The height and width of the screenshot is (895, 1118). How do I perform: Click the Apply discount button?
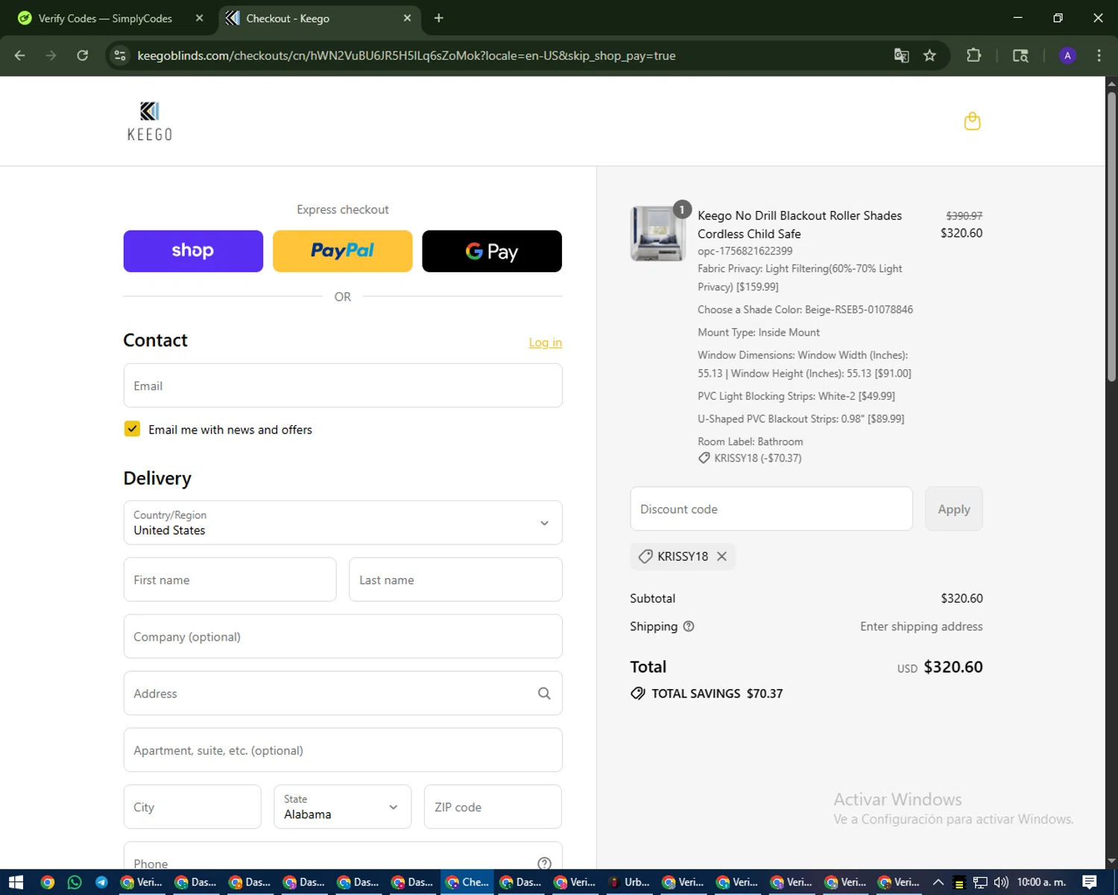(954, 509)
